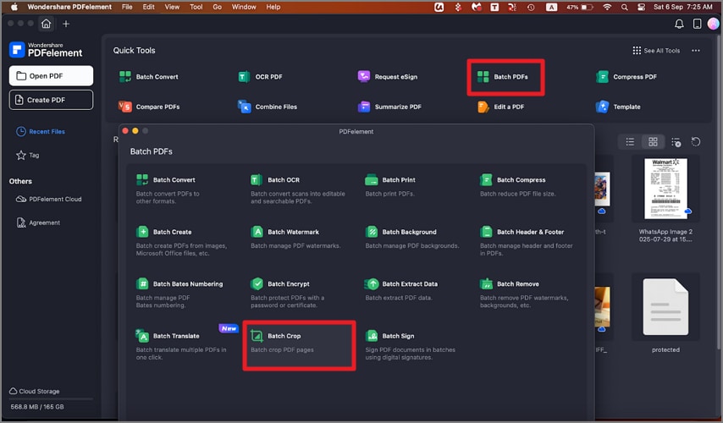Open Agreement in sidebar
Image resolution: width=723 pixels, height=423 pixels.
pyautogui.click(x=38, y=222)
